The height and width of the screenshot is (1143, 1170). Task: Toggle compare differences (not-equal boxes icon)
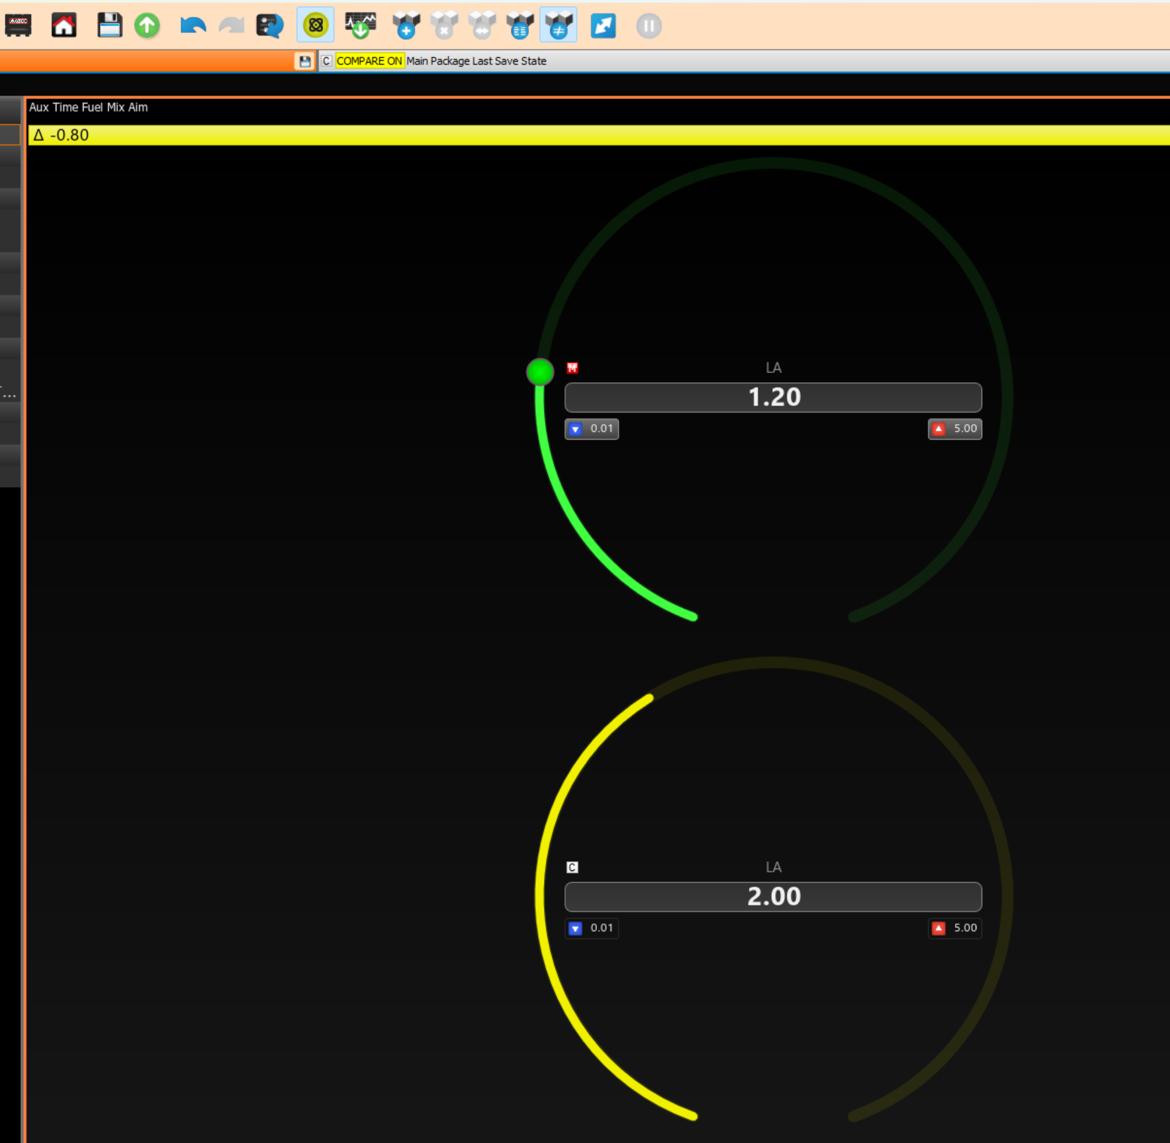click(x=558, y=25)
